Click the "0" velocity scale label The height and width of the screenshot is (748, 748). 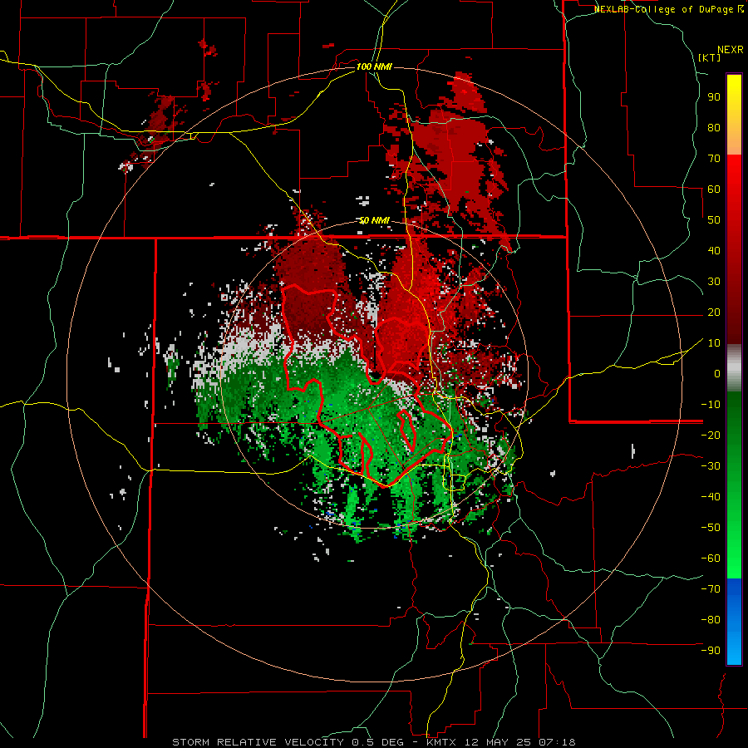point(717,373)
